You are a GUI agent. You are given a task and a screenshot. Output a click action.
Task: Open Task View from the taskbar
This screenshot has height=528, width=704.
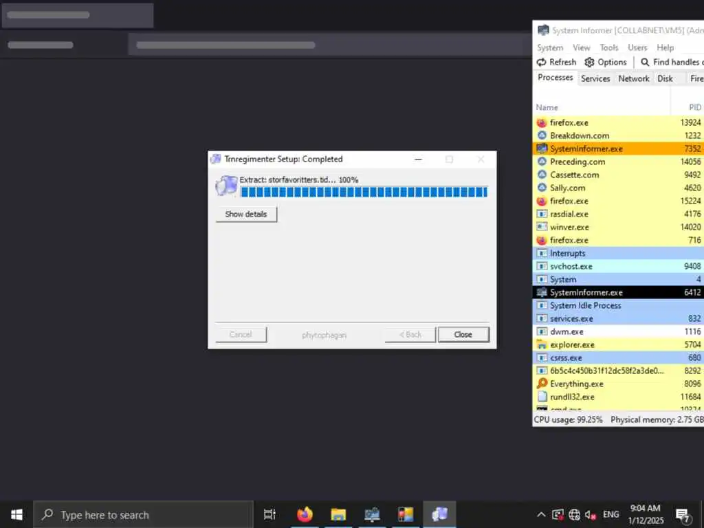pyautogui.click(x=269, y=514)
